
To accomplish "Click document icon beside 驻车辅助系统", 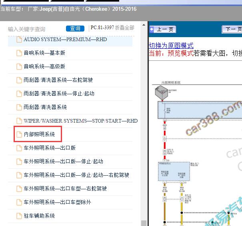I will coord(19,216).
